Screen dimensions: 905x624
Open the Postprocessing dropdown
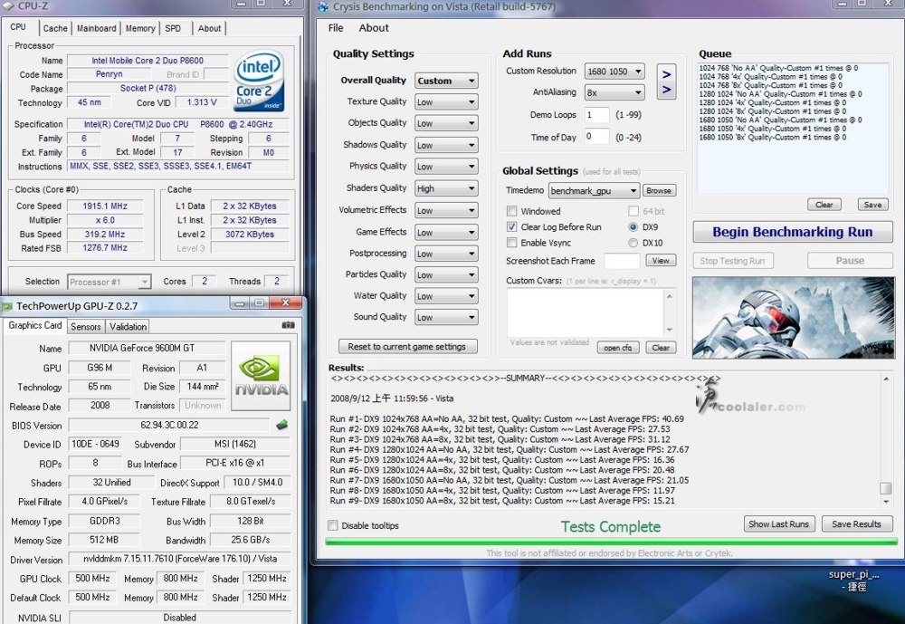point(446,254)
